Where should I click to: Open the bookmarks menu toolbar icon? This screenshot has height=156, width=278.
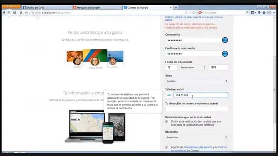pyautogui.click(x=253, y=13)
